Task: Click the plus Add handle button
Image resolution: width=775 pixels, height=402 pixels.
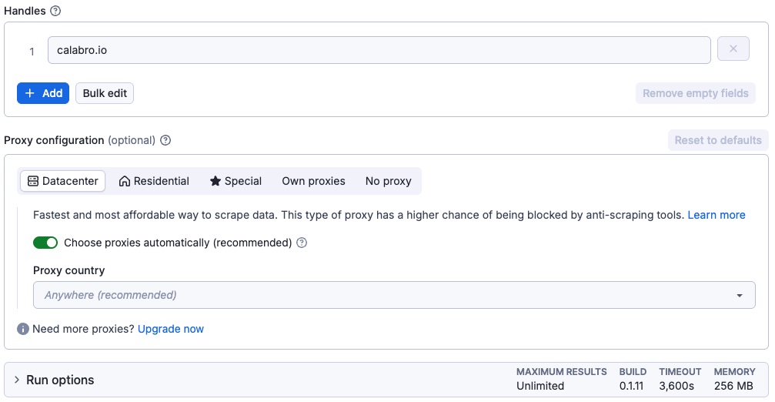Action: (x=43, y=93)
